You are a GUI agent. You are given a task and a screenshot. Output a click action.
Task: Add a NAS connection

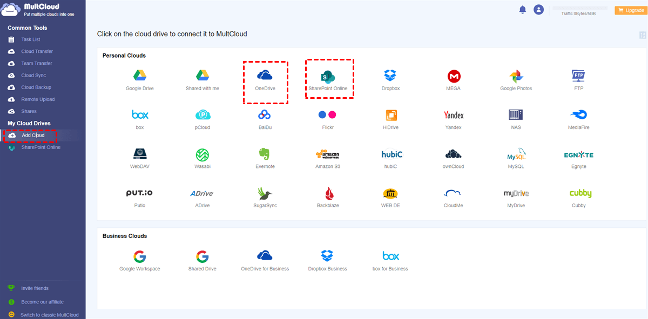point(516,119)
